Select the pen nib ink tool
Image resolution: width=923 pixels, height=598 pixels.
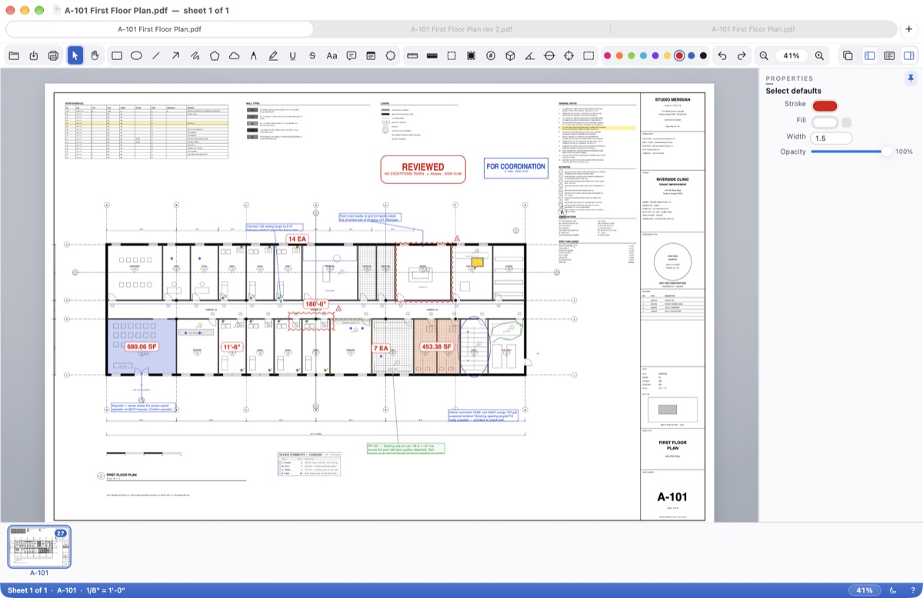click(x=254, y=55)
